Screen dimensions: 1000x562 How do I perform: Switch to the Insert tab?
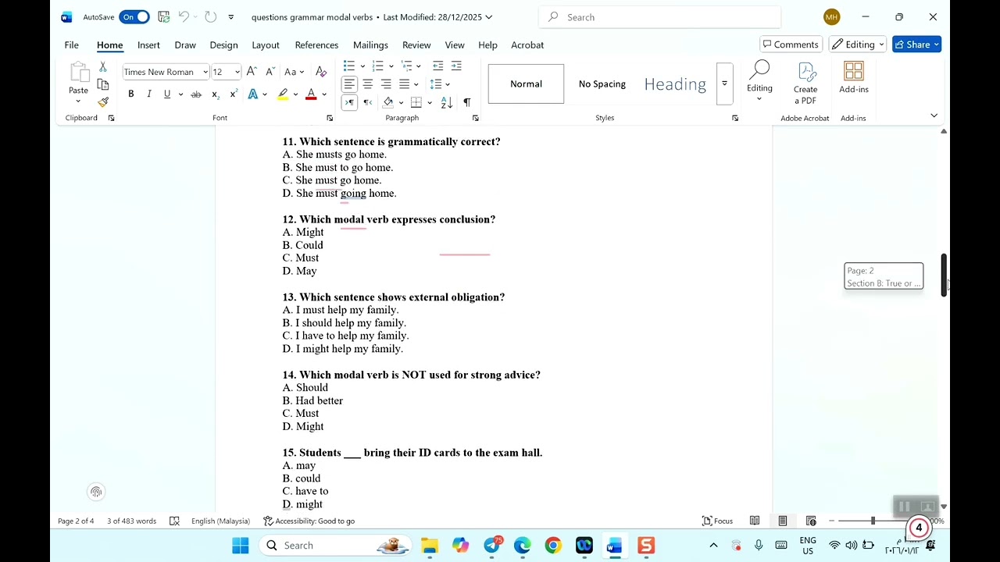click(148, 44)
